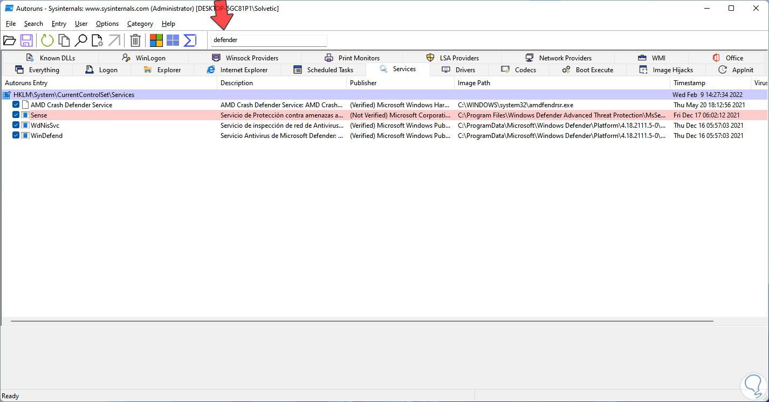Click the horizontal scrollbar below the list
The width and height of the screenshot is (769, 402).
tap(362, 321)
